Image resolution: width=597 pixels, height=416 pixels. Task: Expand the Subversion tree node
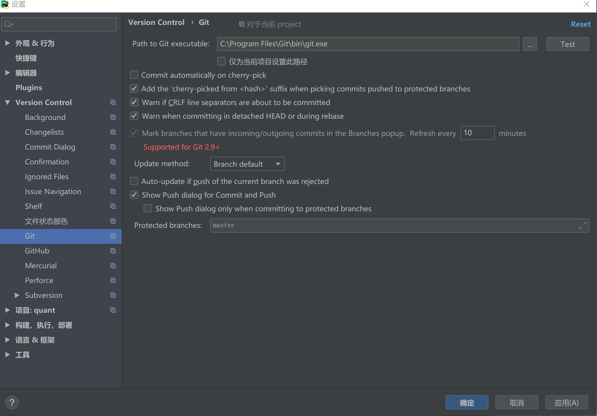click(x=17, y=295)
